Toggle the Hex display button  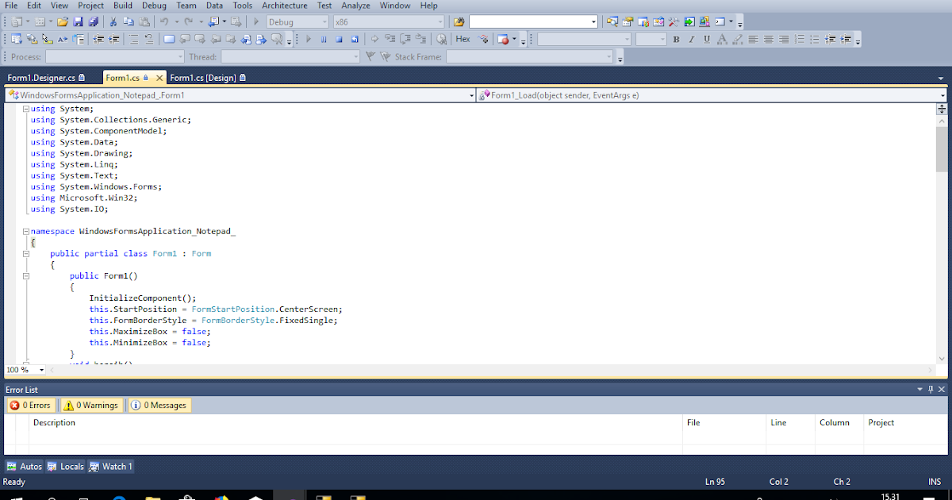[462, 39]
